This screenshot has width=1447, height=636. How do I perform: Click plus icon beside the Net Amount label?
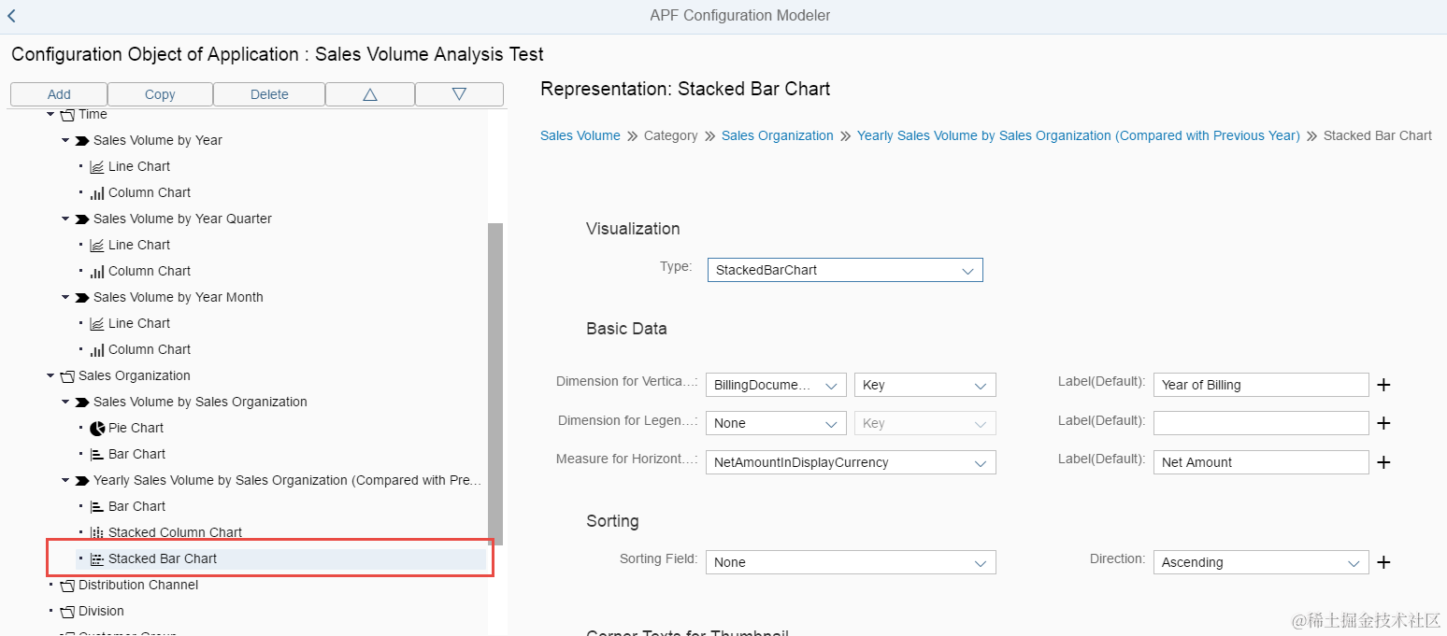tap(1384, 462)
